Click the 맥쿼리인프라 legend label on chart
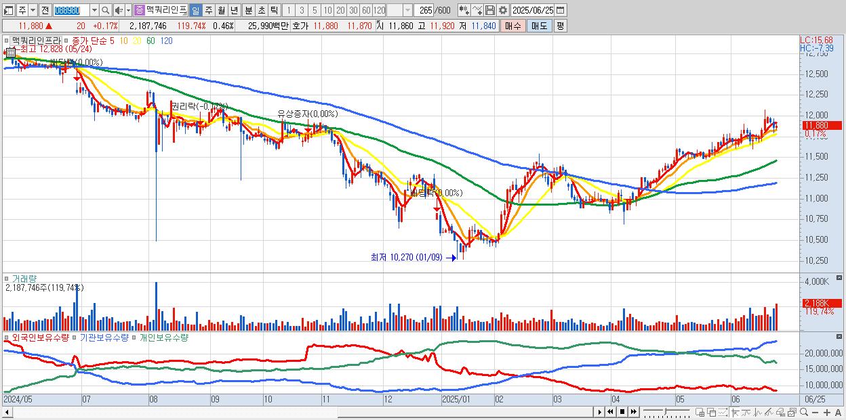The image size is (846, 420). pyautogui.click(x=36, y=41)
